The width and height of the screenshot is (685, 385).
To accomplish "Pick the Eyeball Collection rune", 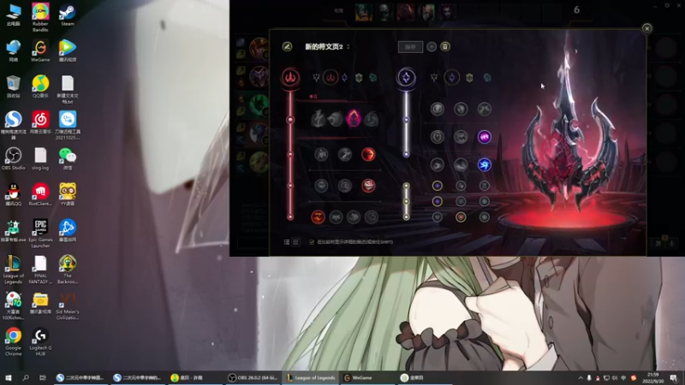I will pos(368,186).
